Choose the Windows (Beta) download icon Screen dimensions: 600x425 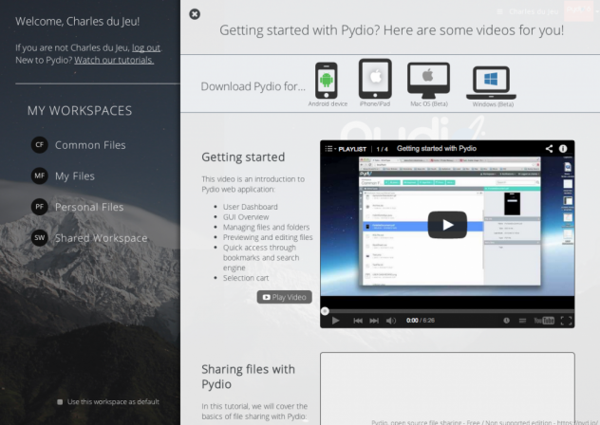point(490,83)
